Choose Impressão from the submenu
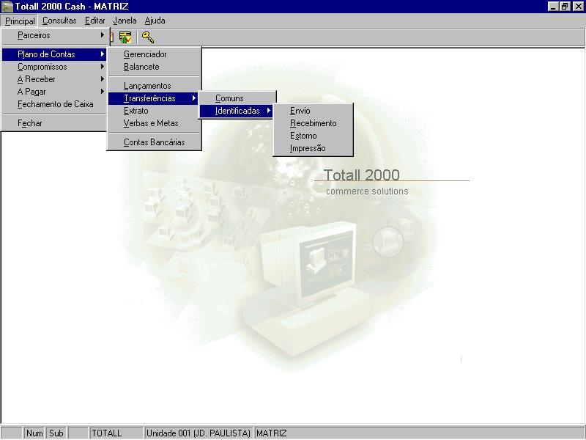The height and width of the screenshot is (440, 586). [314, 148]
